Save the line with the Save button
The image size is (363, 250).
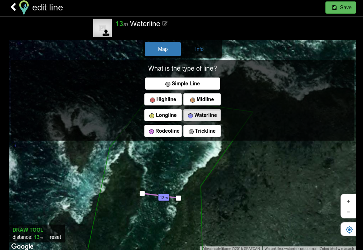pyautogui.click(x=340, y=8)
